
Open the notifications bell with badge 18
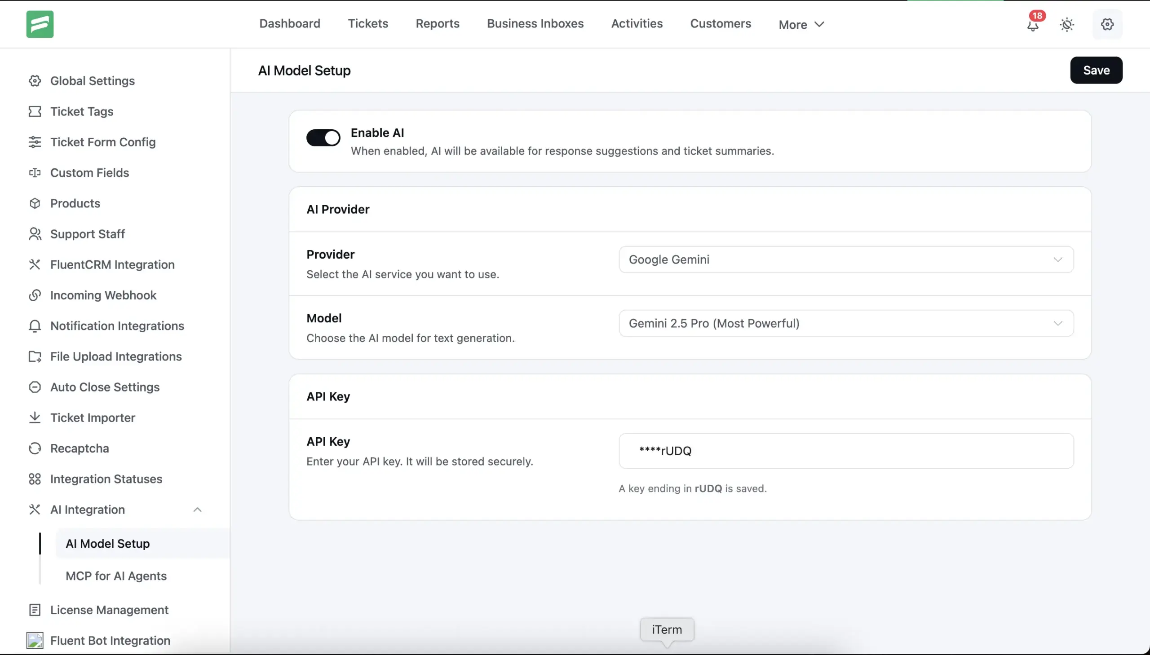pos(1033,24)
